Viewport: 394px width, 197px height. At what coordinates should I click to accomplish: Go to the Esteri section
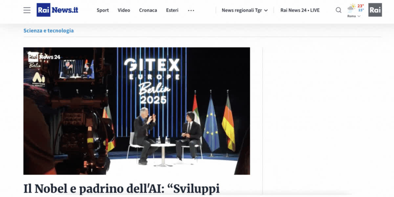172,10
